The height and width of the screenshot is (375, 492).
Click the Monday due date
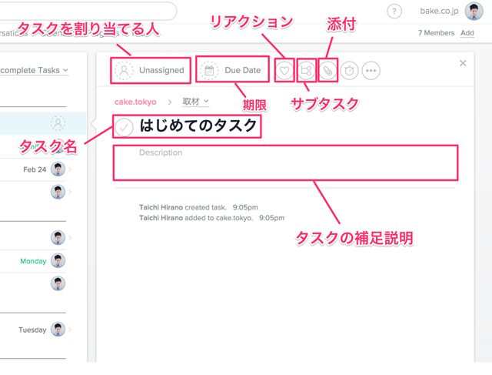(33, 261)
